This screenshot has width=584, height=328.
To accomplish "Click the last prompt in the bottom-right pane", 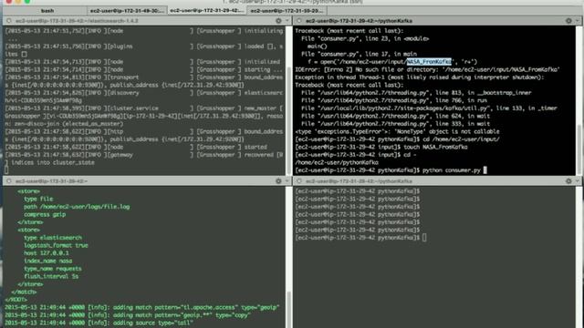I will pyautogui.click(x=360, y=238).
